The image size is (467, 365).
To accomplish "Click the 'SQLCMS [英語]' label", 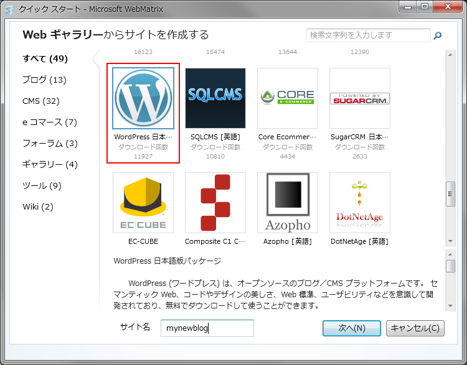I will click(215, 137).
